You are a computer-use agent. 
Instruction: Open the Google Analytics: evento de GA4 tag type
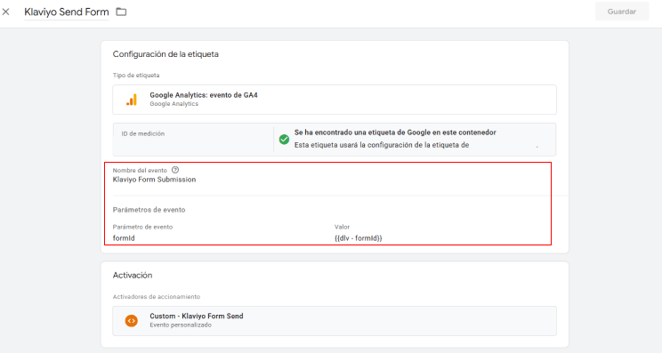335,100
